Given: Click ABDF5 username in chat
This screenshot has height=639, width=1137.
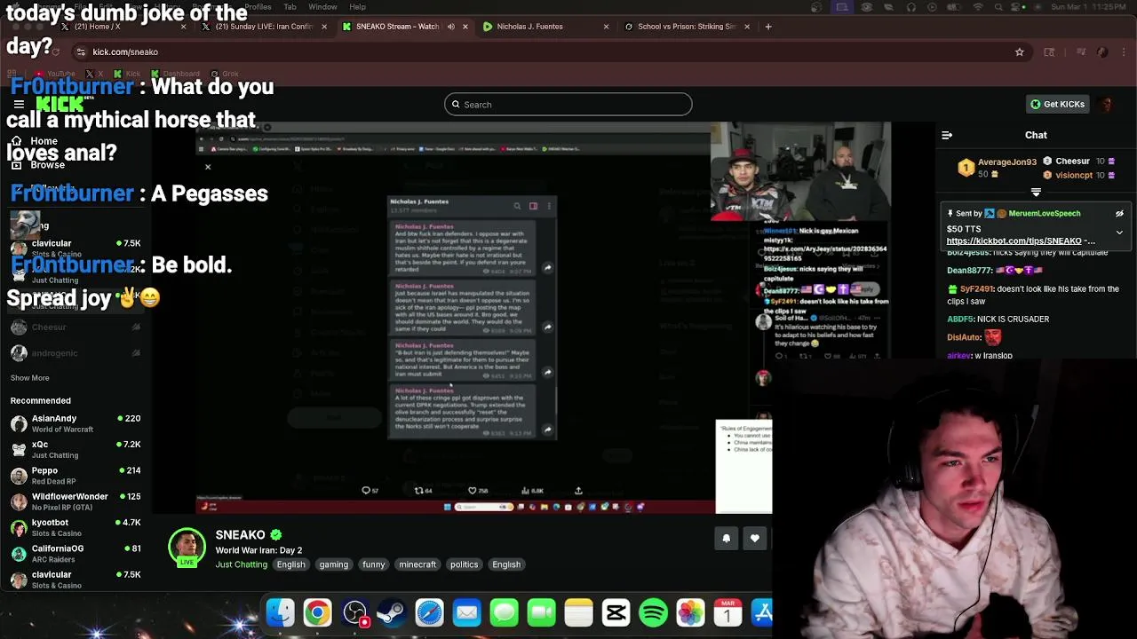Looking at the screenshot, I should (959, 319).
